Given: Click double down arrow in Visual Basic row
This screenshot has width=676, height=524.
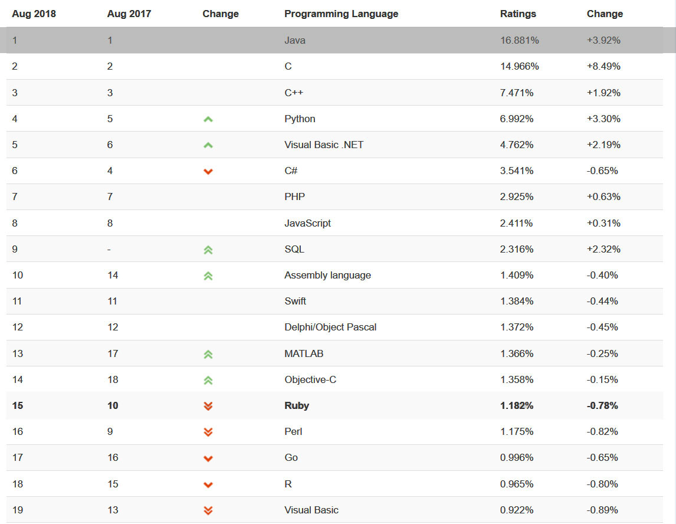Looking at the screenshot, I should tap(208, 510).
